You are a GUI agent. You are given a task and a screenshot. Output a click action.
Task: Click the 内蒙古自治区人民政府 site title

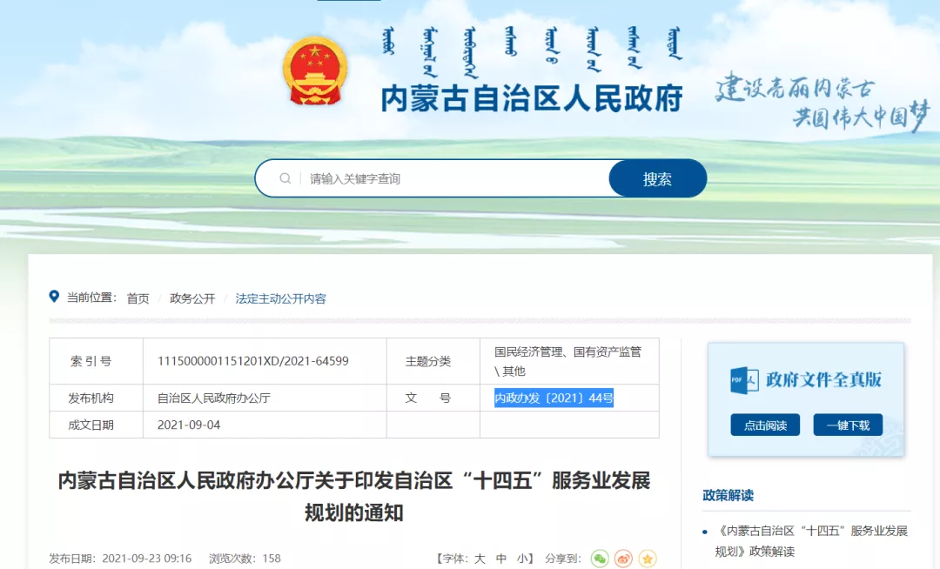point(531,98)
